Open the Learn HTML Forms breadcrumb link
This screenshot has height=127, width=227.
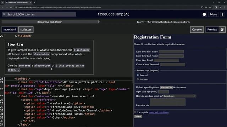[163, 22]
